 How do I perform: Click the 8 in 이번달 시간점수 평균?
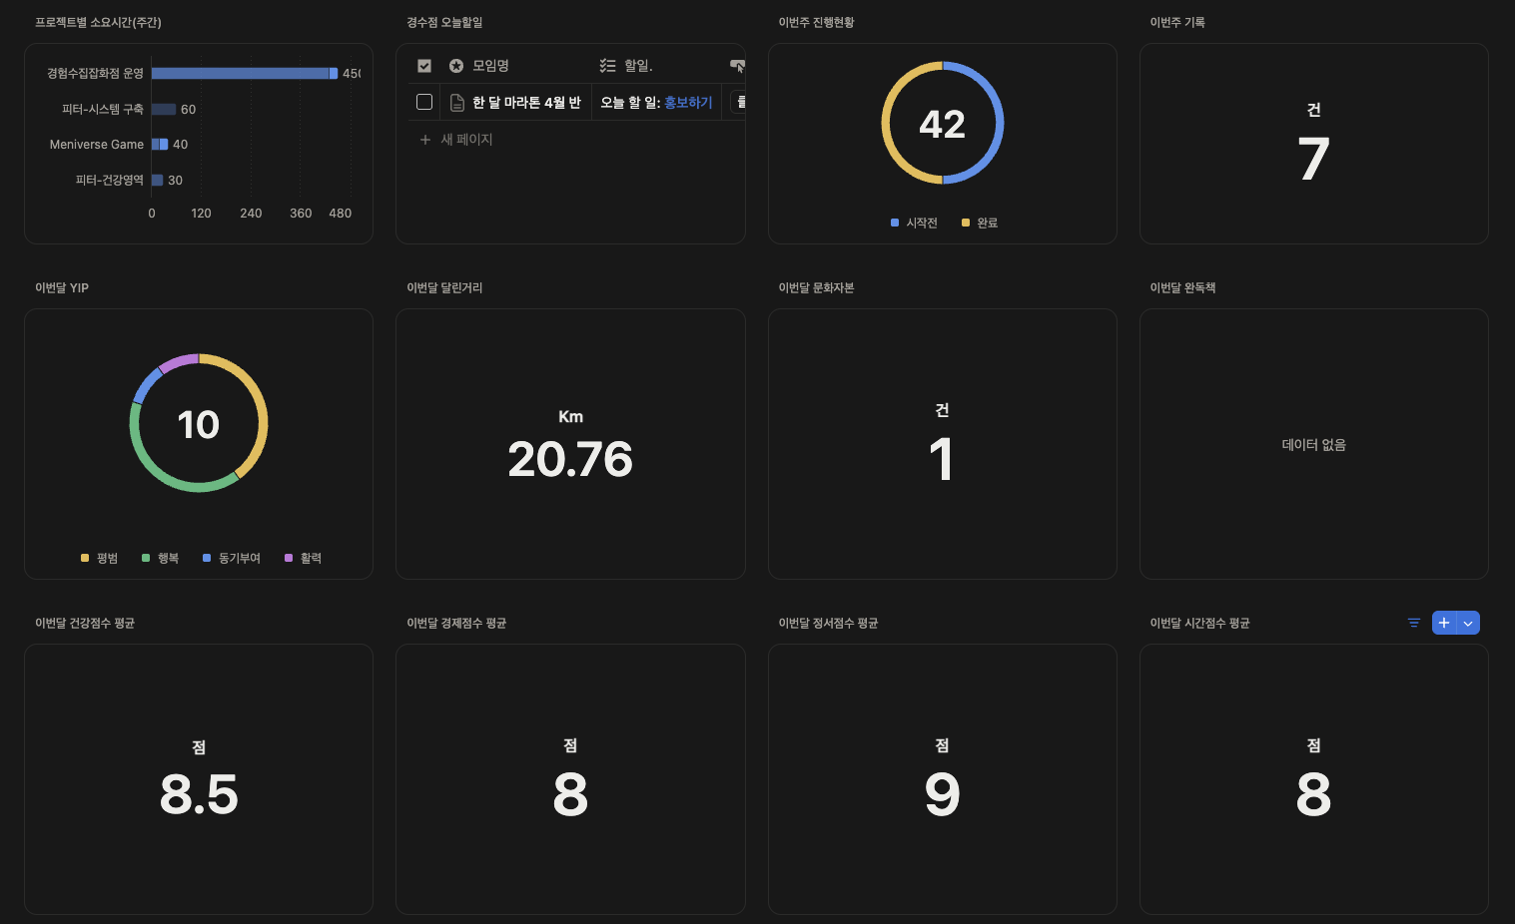pos(1314,795)
